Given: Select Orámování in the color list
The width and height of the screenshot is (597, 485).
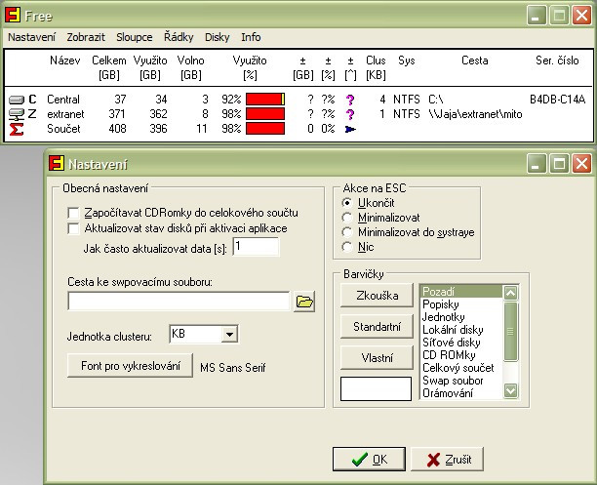Looking at the screenshot, I should tap(461, 393).
